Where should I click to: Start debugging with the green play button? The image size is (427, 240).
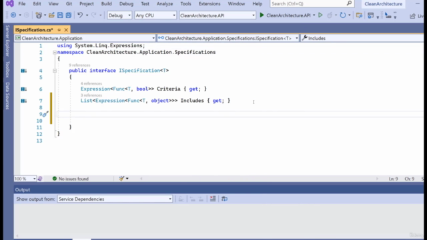[x=262, y=15]
